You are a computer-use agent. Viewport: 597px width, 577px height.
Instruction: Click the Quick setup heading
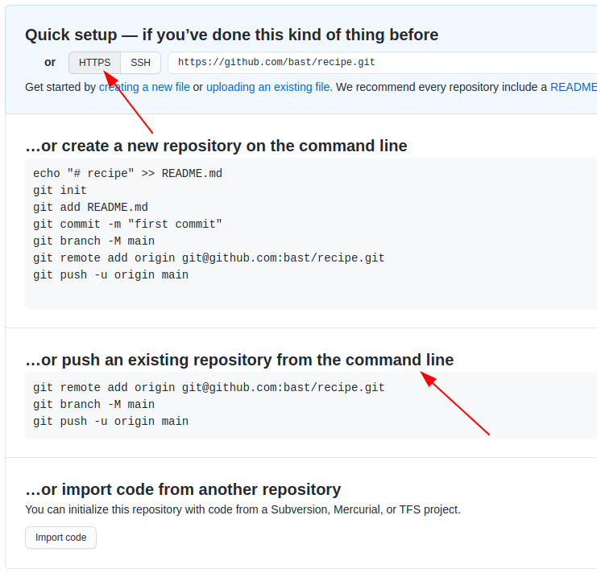[x=231, y=35]
